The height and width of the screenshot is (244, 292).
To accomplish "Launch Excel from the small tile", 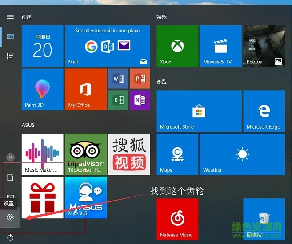I will tap(118, 100).
